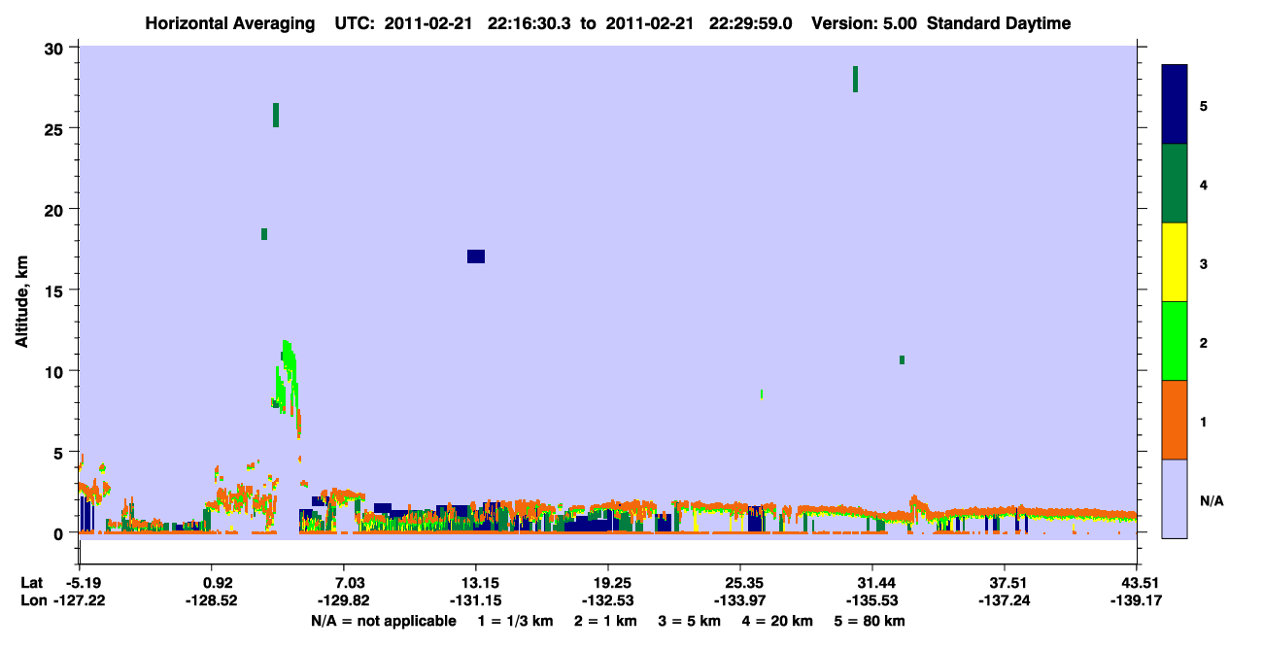The height and width of the screenshot is (648, 1263).
Task: Click the colorbar label N/A
Action: 1211,499
